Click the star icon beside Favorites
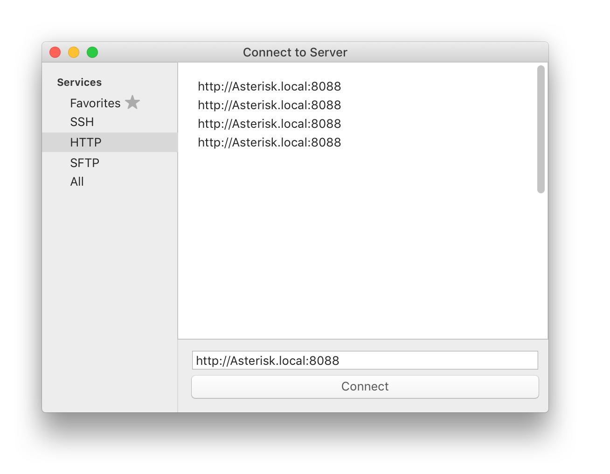This screenshot has height=474, width=610. pos(132,102)
